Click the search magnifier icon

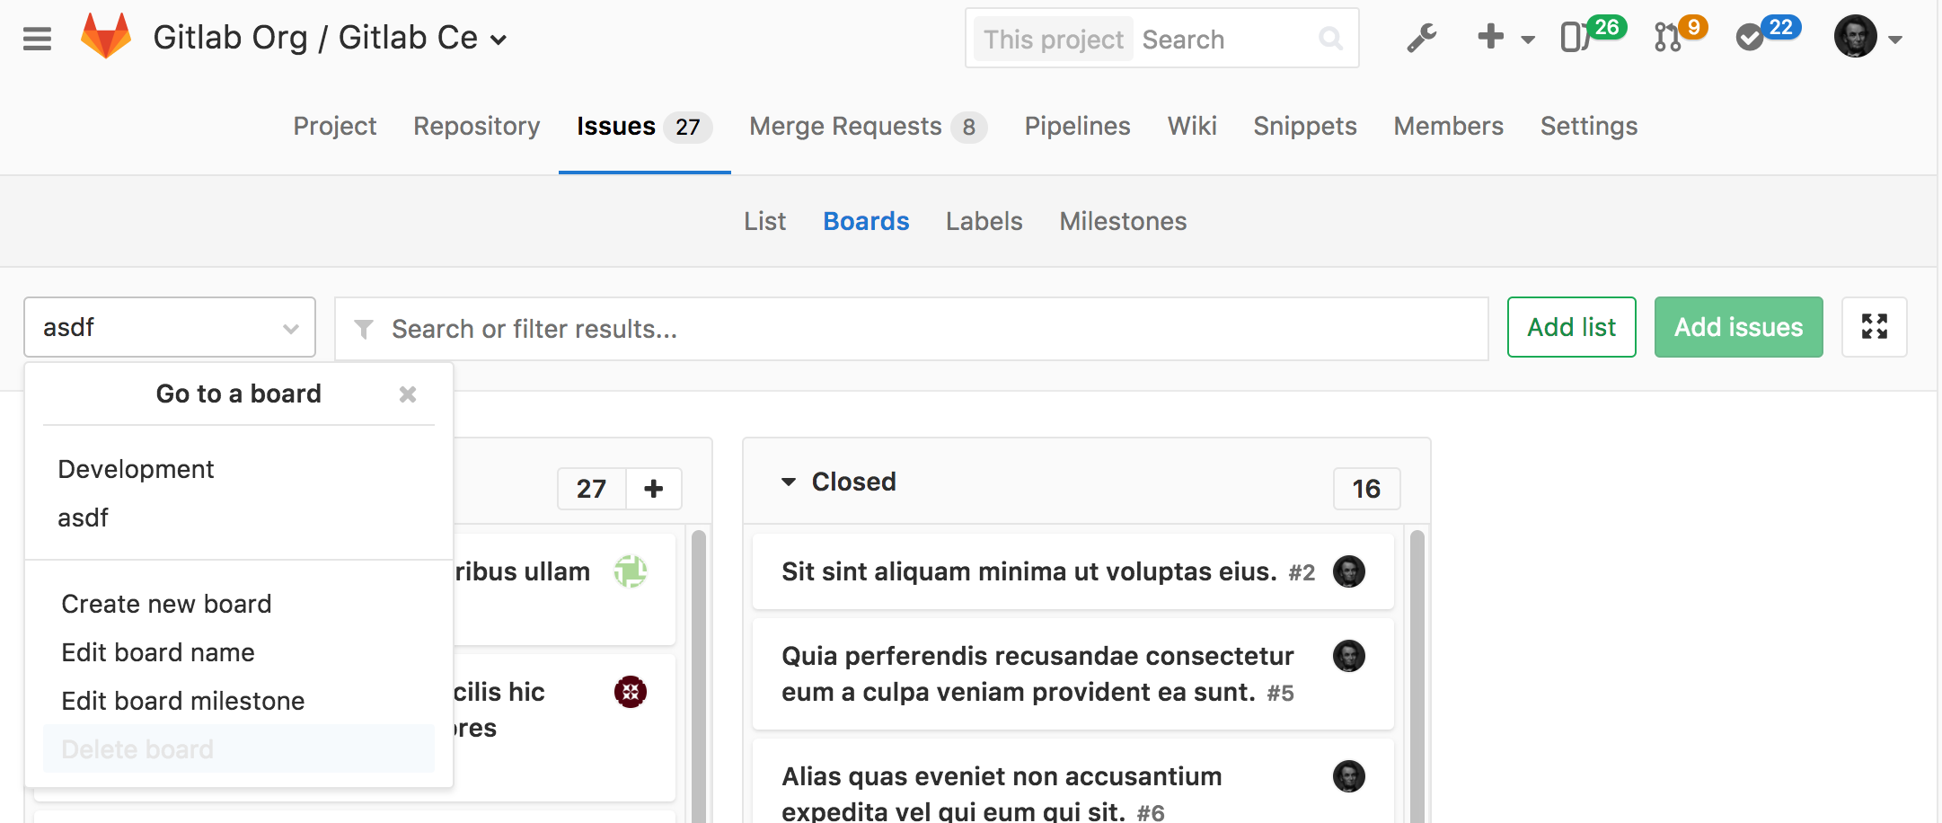[1330, 39]
